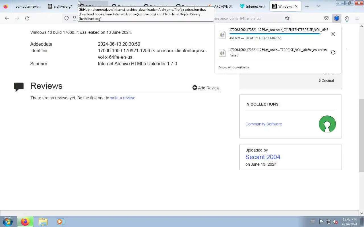This screenshot has height=227, width=364.
Task: Click the Add Review link
Action: click(206, 88)
